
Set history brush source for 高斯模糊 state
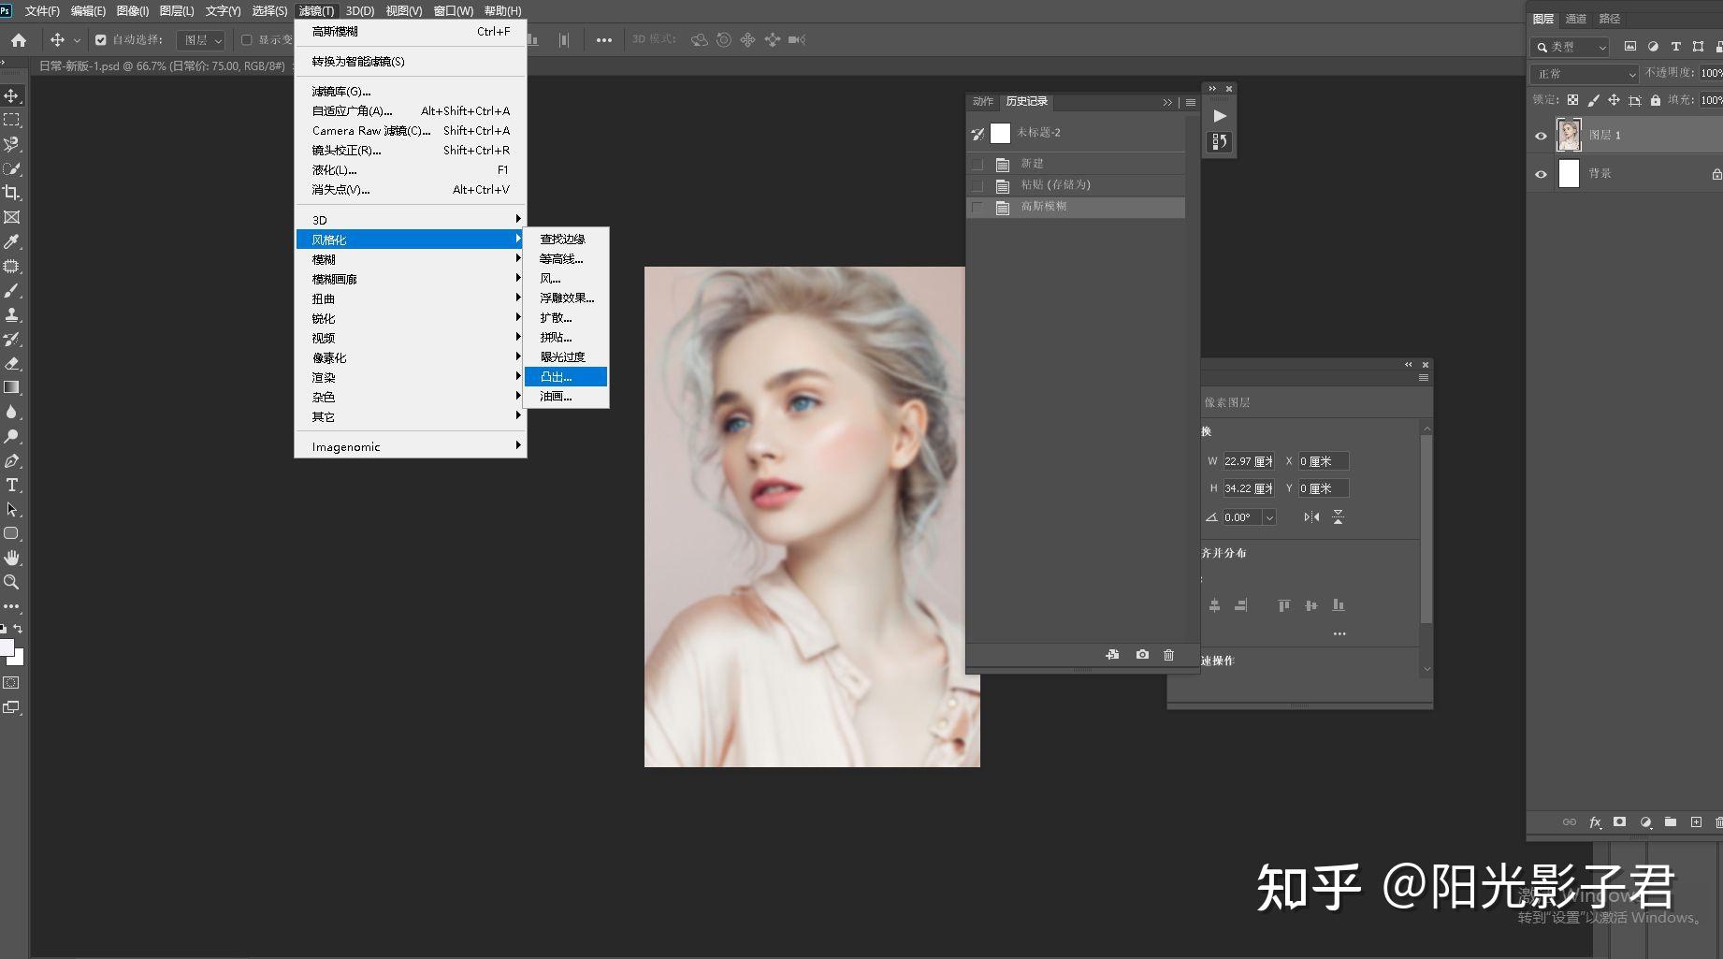click(x=977, y=207)
